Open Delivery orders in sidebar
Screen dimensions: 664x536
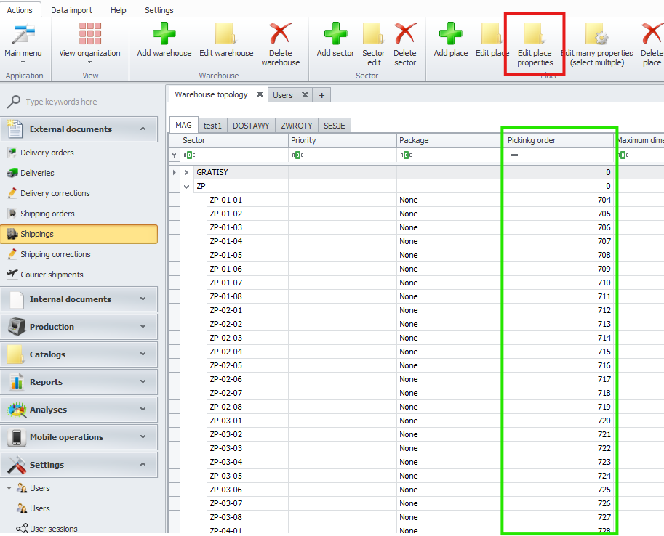click(47, 153)
